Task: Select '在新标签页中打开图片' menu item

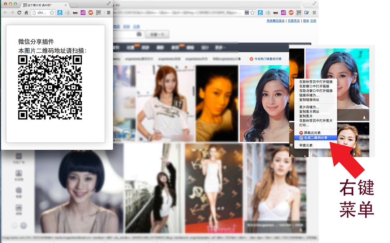Action: 316,121
